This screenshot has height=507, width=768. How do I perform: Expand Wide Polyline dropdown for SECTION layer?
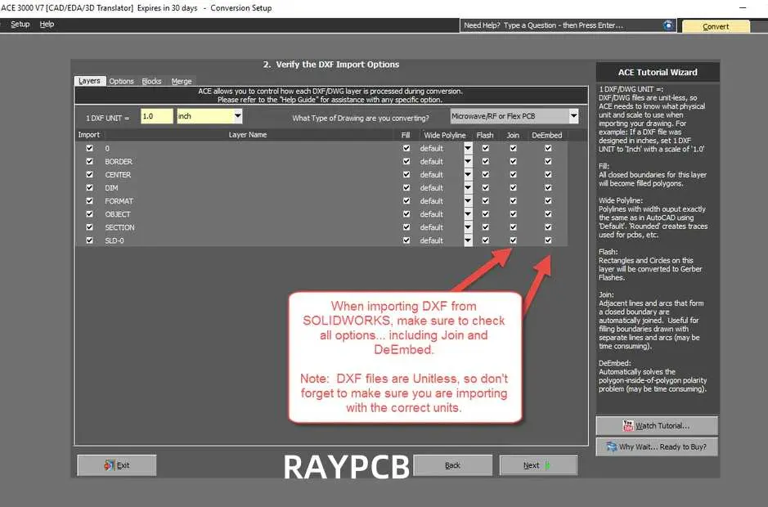[x=468, y=227]
